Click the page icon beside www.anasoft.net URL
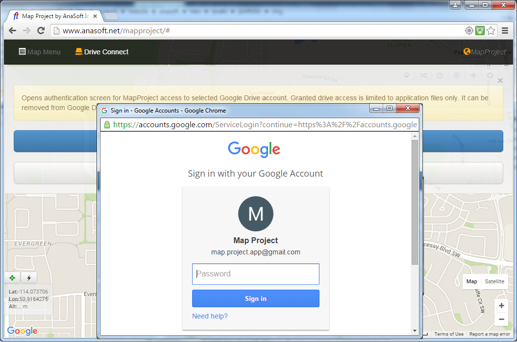Image resolution: width=517 pixels, height=342 pixels. pos(56,31)
